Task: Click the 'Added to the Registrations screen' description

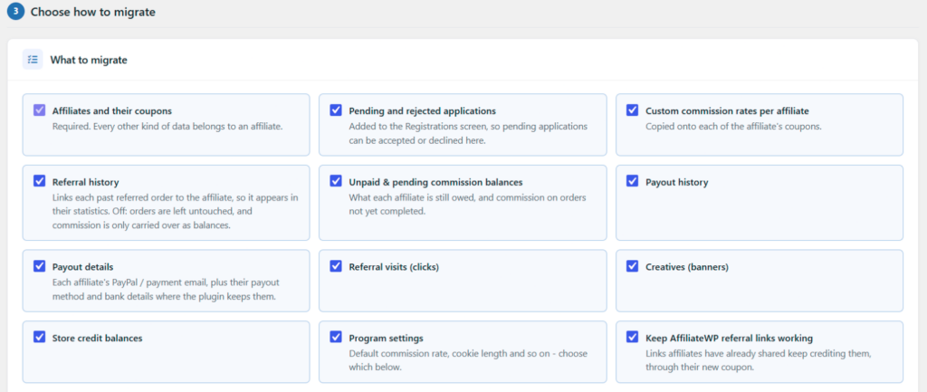Action: [468, 134]
